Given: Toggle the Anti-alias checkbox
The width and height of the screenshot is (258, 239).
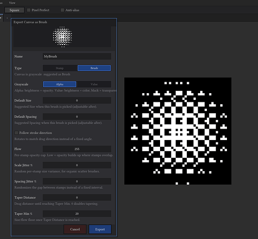Looking at the screenshot, I should click(63, 10).
